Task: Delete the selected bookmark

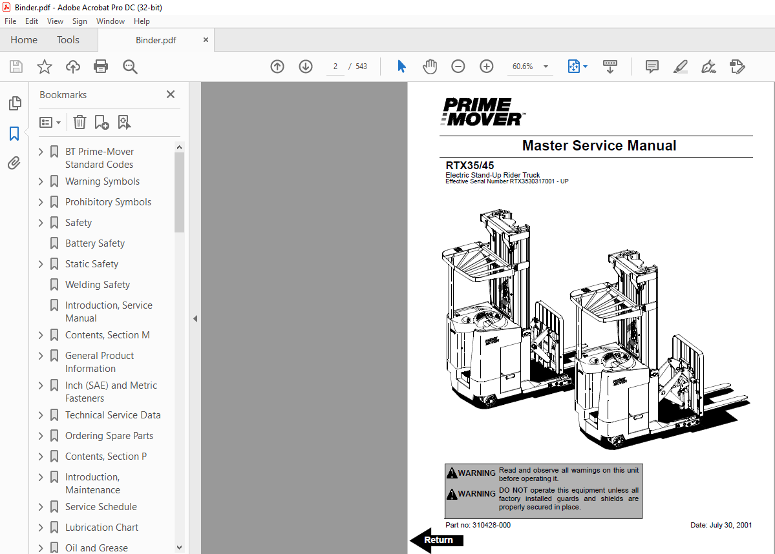Action: coord(80,122)
